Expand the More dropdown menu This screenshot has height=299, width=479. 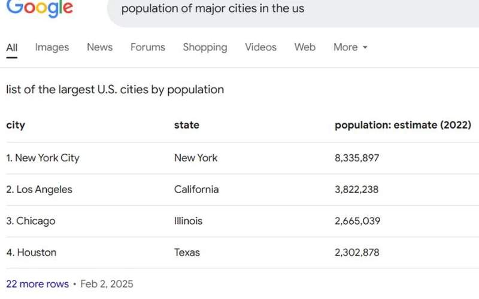point(350,47)
